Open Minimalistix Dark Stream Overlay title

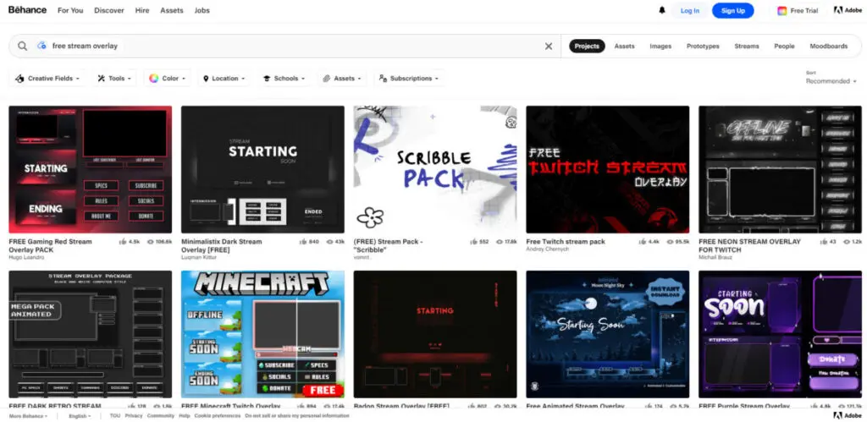pyautogui.click(x=222, y=246)
